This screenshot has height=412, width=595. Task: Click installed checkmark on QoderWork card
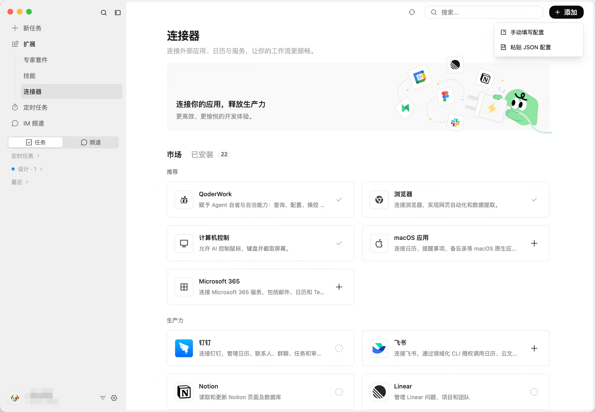click(339, 200)
